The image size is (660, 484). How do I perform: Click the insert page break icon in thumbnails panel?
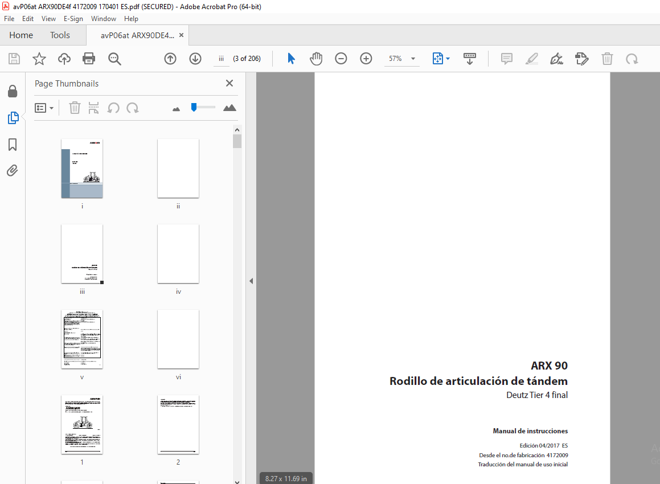[93, 108]
